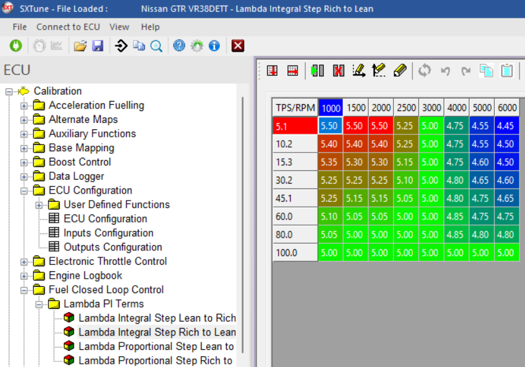The height and width of the screenshot is (367, 525).
Task: Click the gear with green arrow icon
Action: [x=197, y=45]
